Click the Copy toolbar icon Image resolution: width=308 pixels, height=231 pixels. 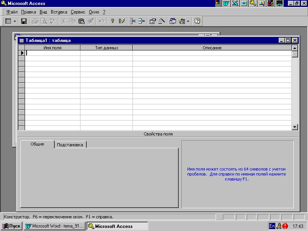pyautogui.click(x=73, y=21)
